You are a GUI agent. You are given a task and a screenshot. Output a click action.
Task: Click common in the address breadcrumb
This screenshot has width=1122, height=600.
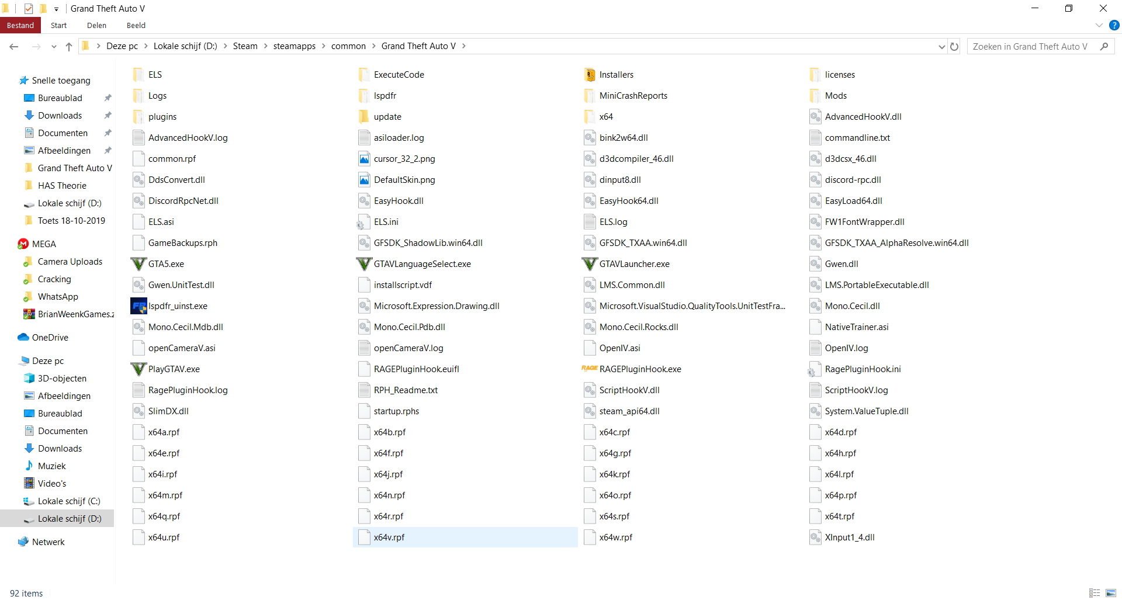[348, 46]
